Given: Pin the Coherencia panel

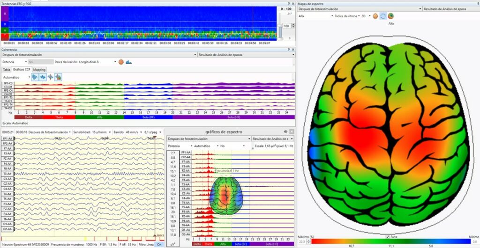Looking at the screenshot, I should 289,49.
